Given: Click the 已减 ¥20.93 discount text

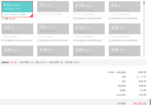Looking at the screenshot, I should coord(10,19).
